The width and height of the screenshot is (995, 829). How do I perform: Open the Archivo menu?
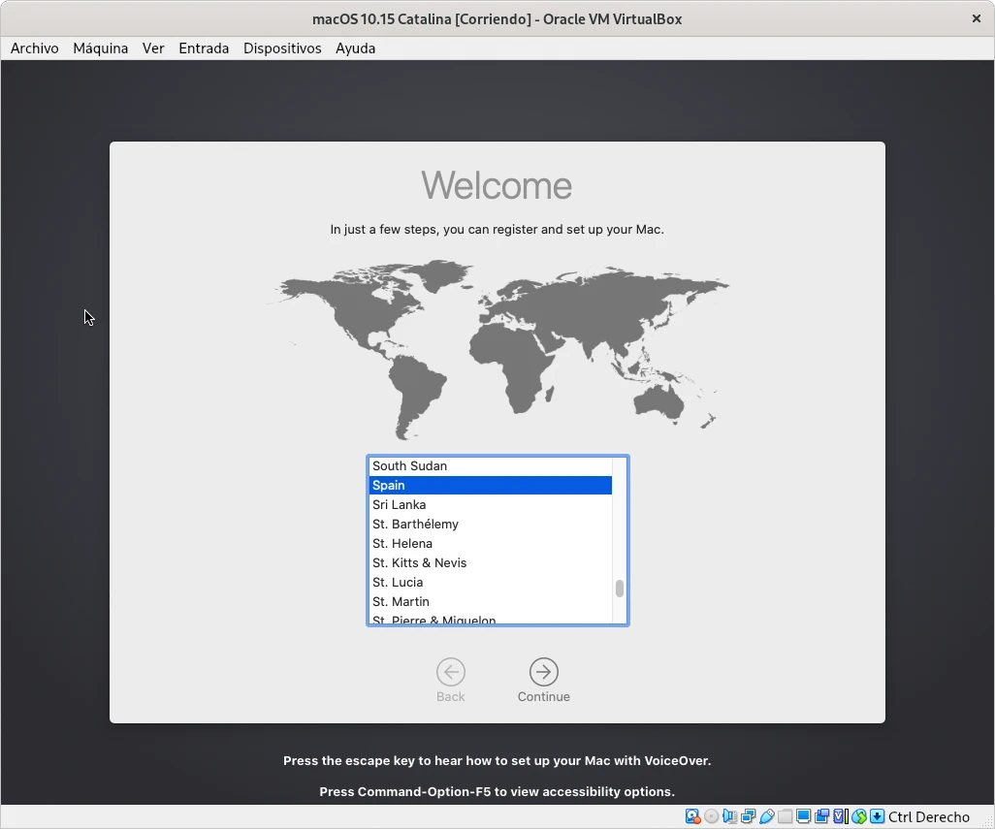pyautogui.click(x=35, y=48)
